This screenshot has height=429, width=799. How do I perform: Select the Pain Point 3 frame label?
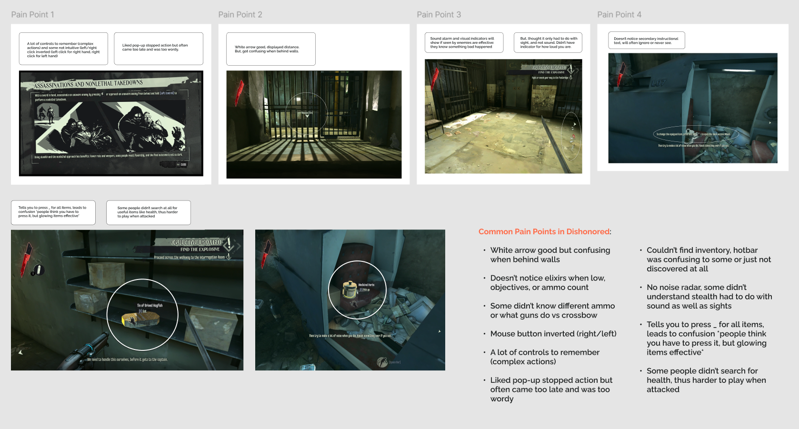coord(439,15)
